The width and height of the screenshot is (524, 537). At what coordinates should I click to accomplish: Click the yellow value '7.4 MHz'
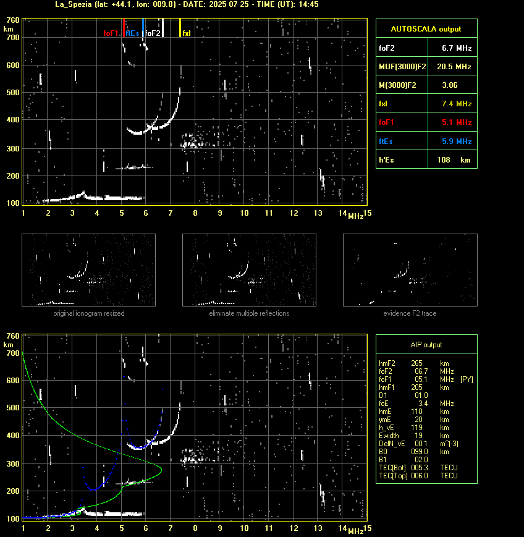pos(457,104)
